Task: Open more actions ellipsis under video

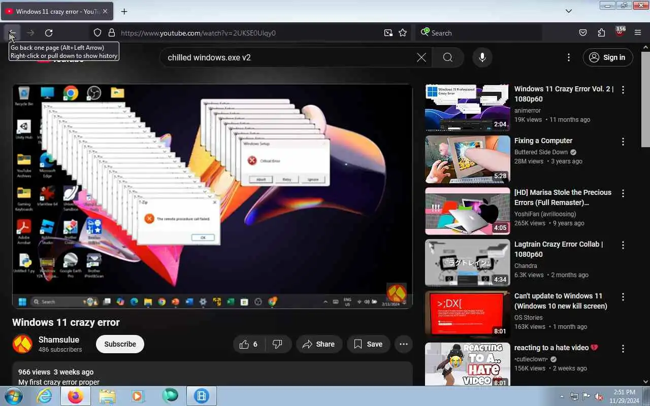Action: (x=404, y=344)
